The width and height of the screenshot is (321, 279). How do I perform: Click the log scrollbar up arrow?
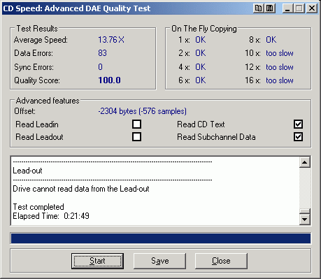305,162
